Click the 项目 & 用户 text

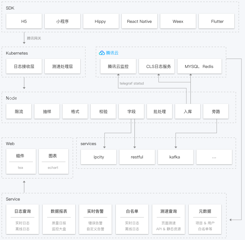click(205, 223)
